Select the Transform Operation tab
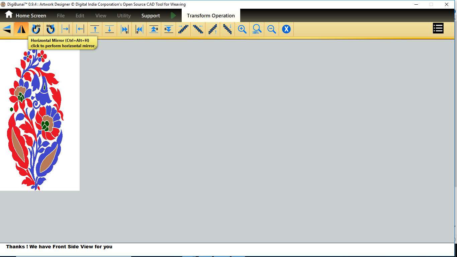This screenshot has width=457, height=257. [x=211, y=16]
